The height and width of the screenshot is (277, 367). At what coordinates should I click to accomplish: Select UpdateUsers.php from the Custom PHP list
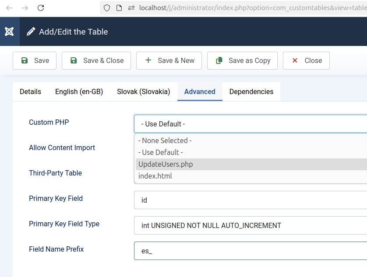click(x=166, y=164)
